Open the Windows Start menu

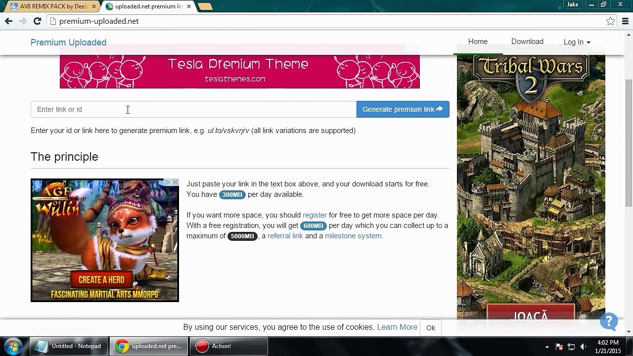[x=13, y=346]
